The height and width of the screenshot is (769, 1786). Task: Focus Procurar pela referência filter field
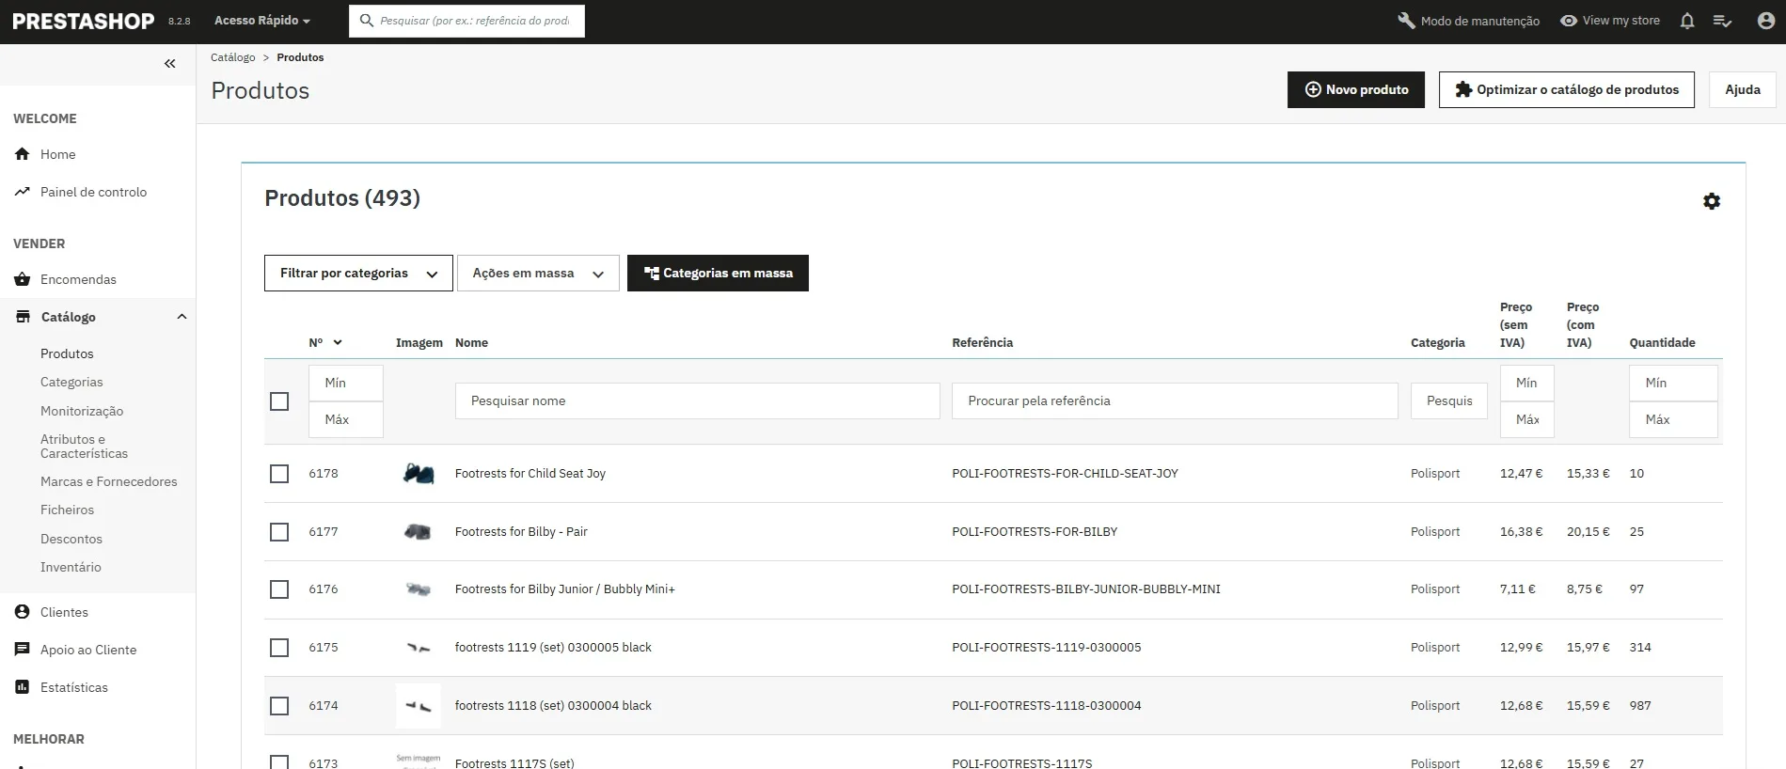1175,401
